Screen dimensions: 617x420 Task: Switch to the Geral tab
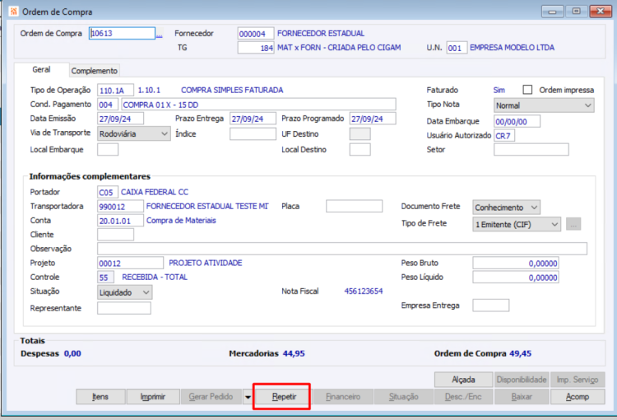(41, 70)
